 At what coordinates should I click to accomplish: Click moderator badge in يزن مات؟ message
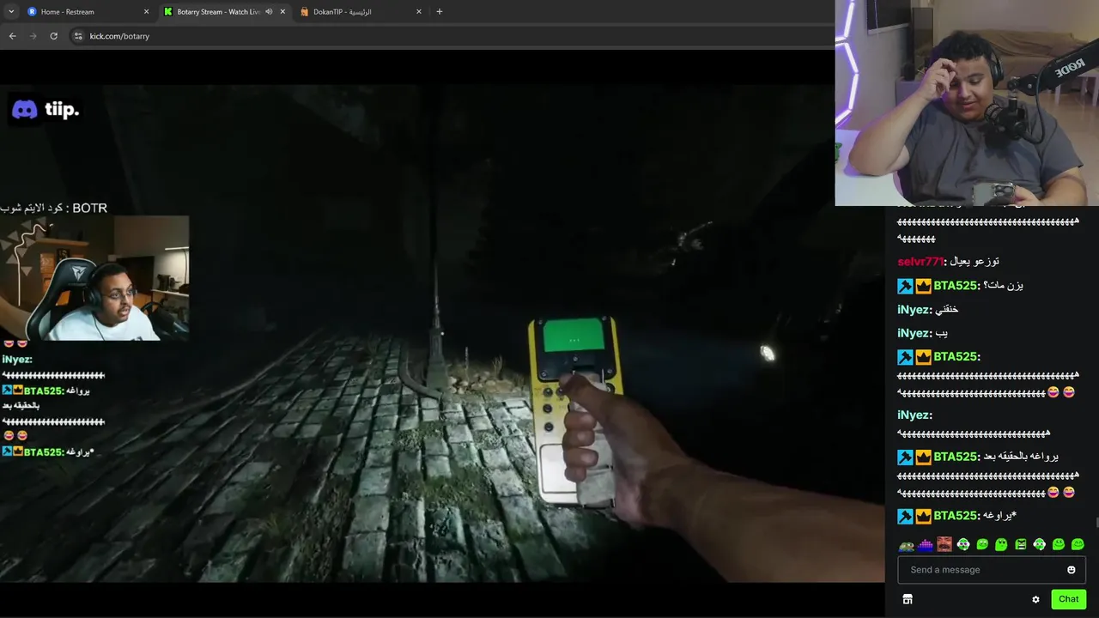[x=905, y=286]
